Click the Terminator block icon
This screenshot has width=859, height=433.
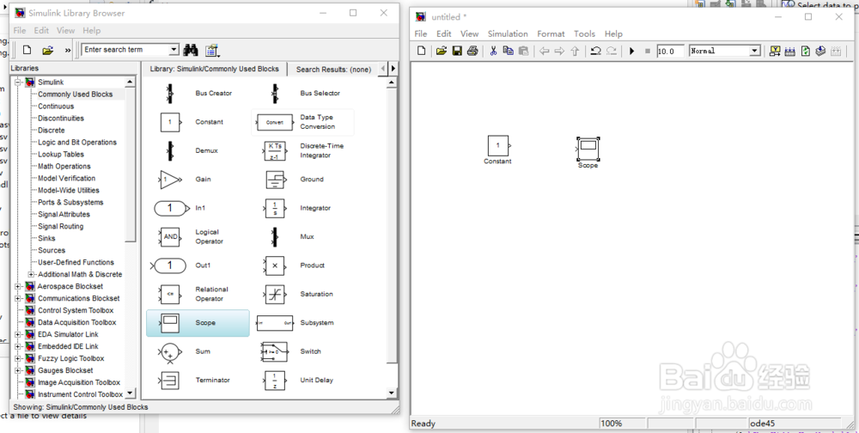(x=170, y=381)
